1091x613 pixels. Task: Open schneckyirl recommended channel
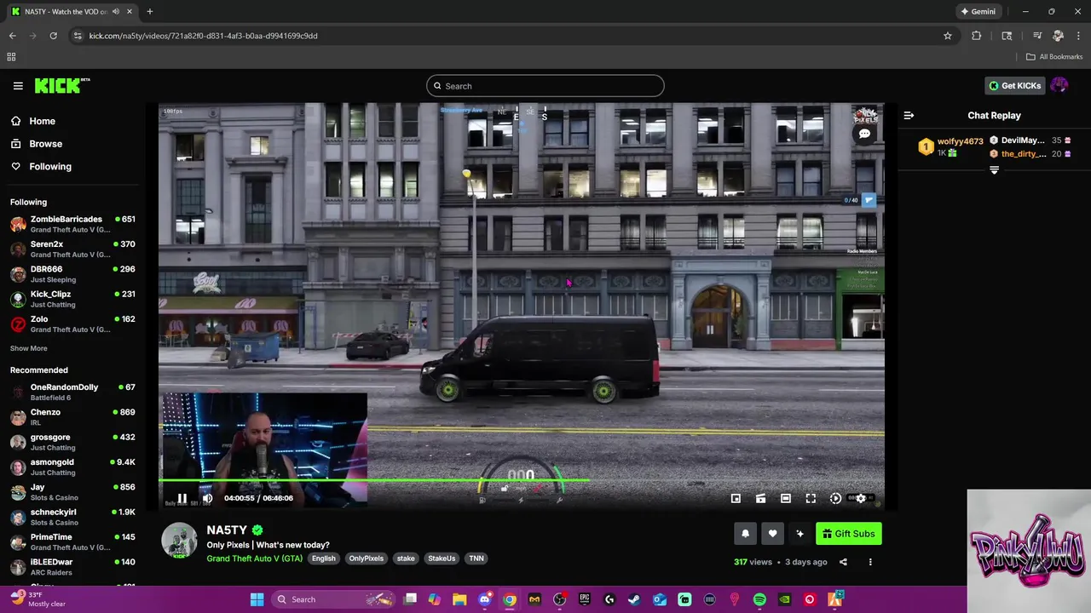(72, 517)
